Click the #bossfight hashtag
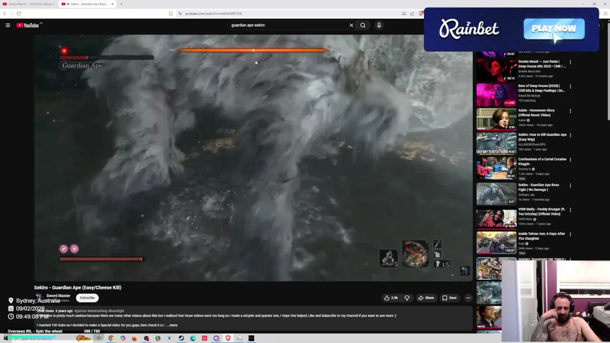 point(116,311)
